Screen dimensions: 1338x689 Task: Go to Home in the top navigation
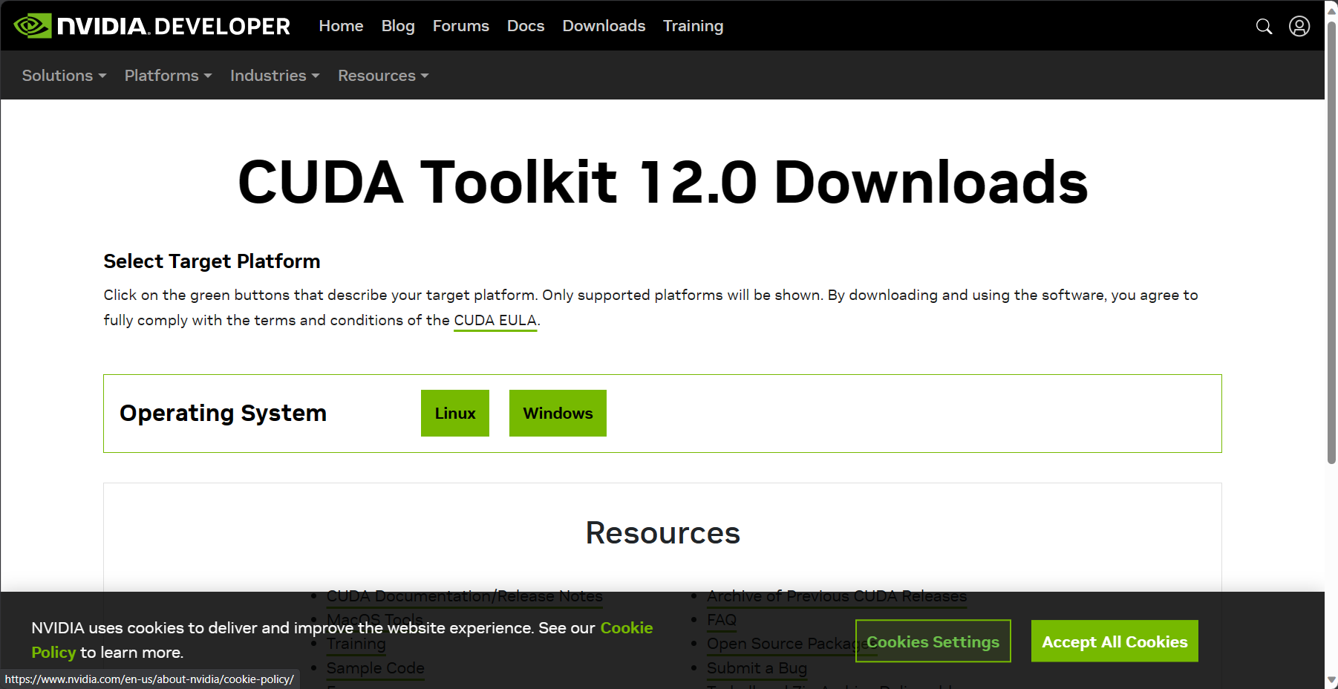tap(341, 26)
